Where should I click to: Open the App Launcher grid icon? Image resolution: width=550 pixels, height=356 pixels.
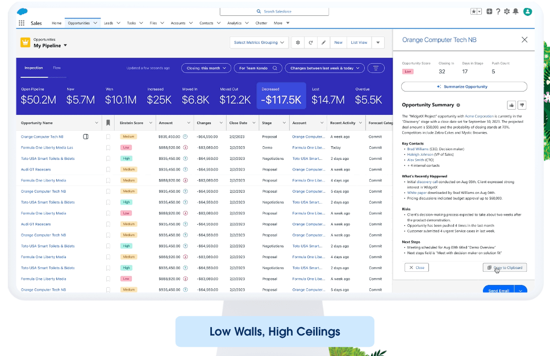coord(22,23)
